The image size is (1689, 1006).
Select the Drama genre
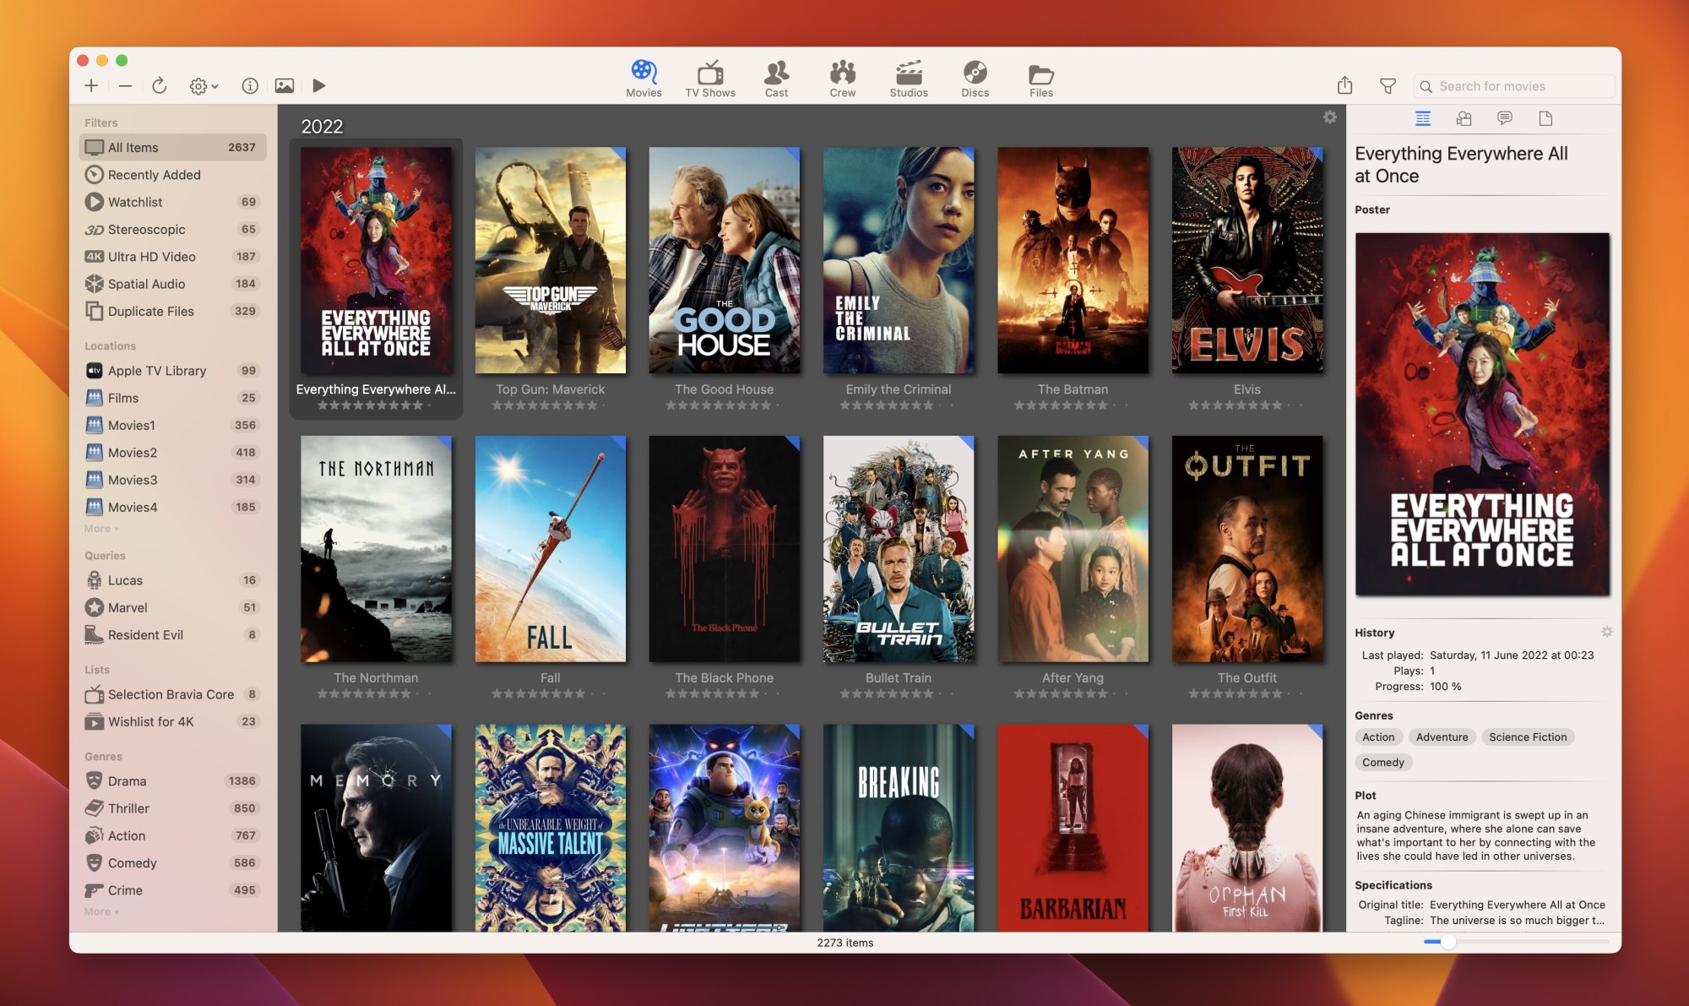[172, 781]
